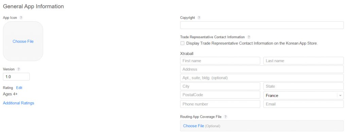Click the Version number field
The image size is (348, 136).
pyautogui.click(x=16, y=77)
